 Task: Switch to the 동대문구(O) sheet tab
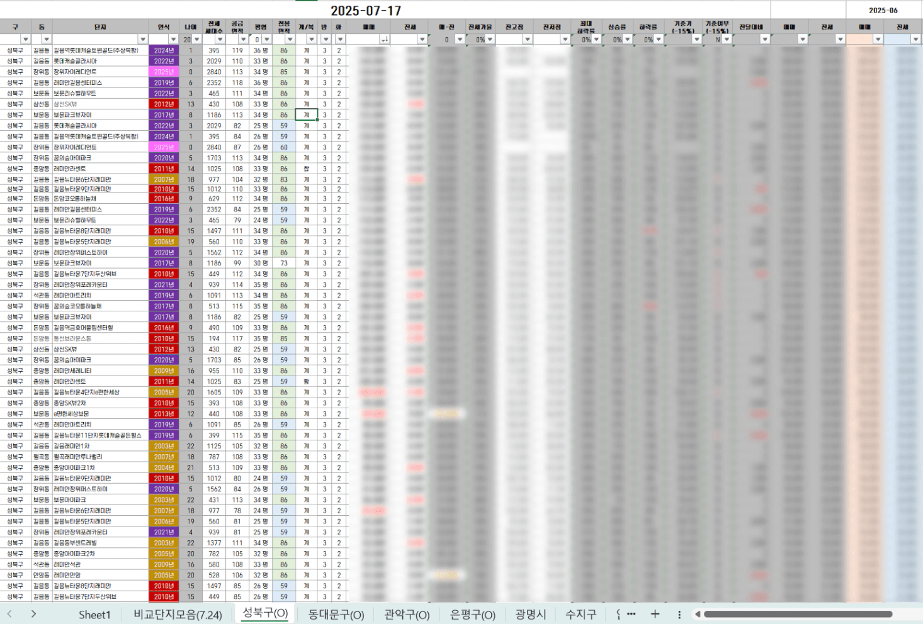(x=336, y=615)
